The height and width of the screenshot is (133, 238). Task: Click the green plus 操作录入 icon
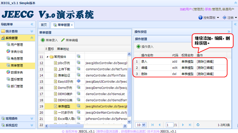138,46
